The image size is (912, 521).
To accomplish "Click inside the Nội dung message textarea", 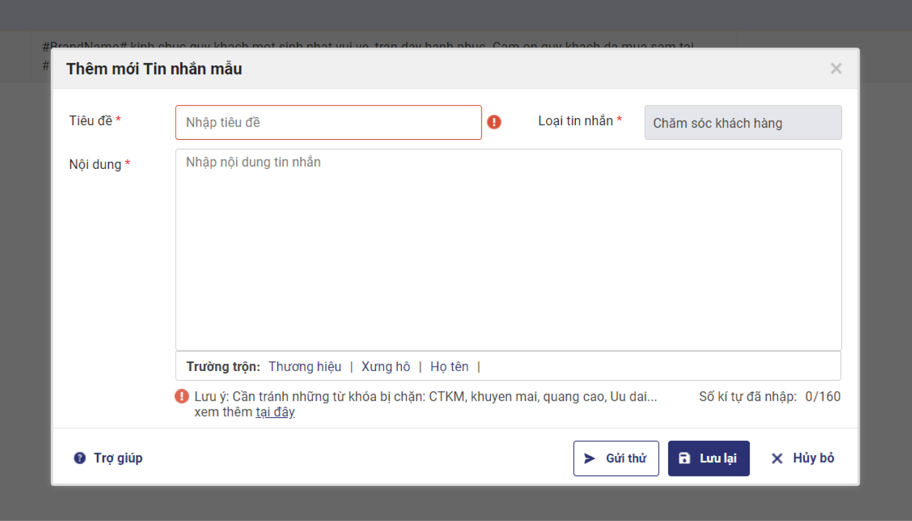I will pyautogui.click(x=508, y=250).
